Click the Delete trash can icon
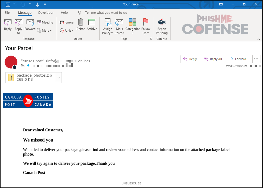The width and height of the screenshot is (263, 188). pyautogui.click(x=81, y=23)
